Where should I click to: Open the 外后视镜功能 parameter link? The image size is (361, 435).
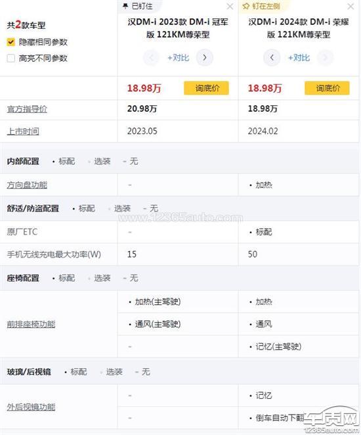31,407
